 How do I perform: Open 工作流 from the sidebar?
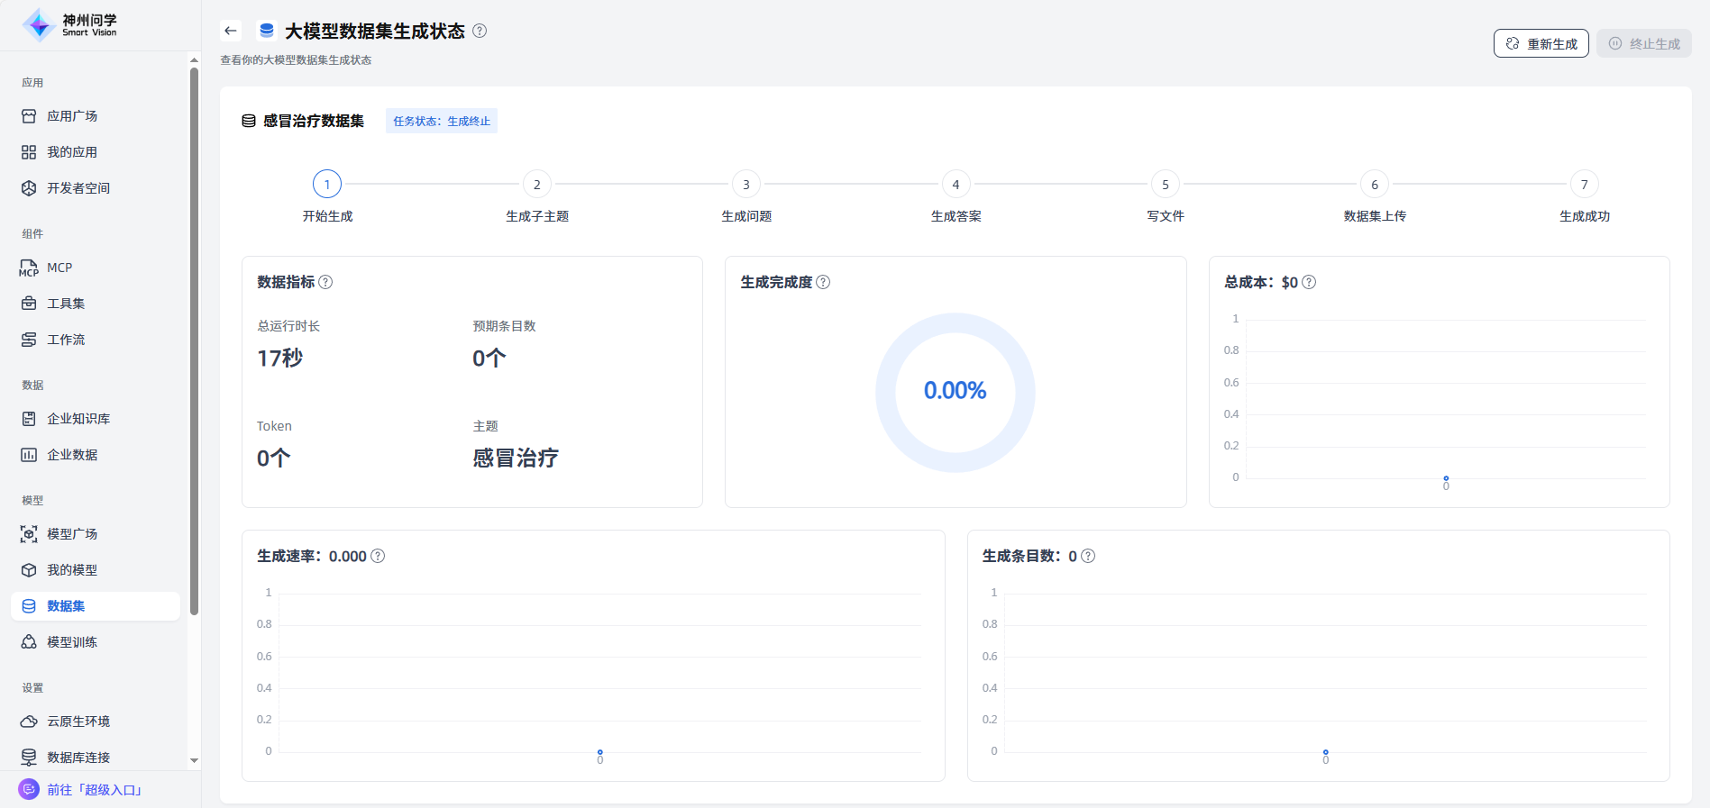[x=66, y=340]
